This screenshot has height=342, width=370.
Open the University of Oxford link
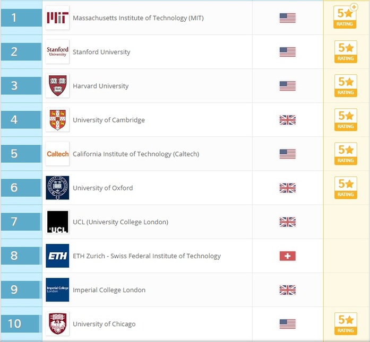[x=103, y=188]
